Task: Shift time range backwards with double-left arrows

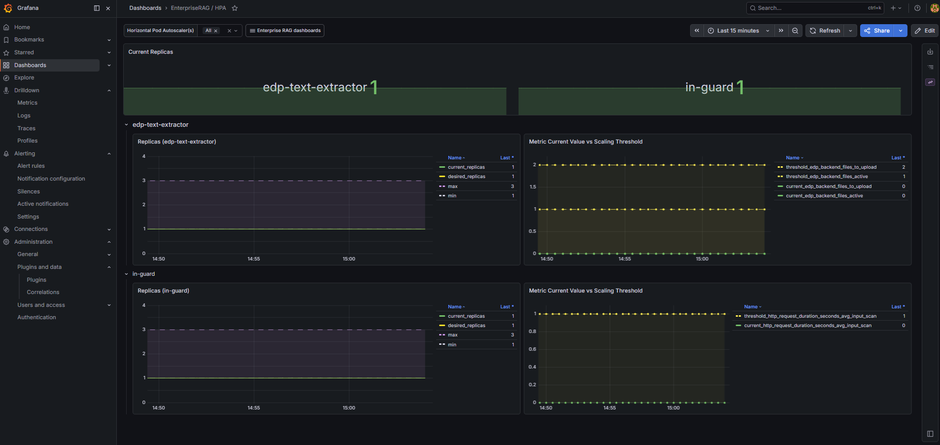Action: [696, 31]
